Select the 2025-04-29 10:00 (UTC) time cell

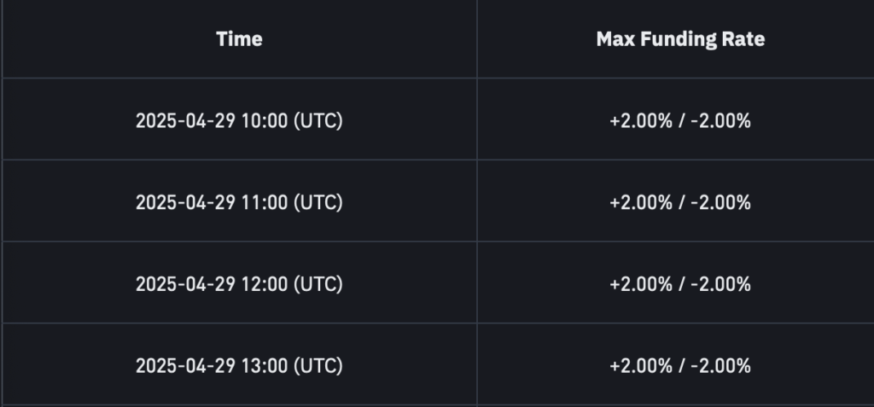[239, 120]
